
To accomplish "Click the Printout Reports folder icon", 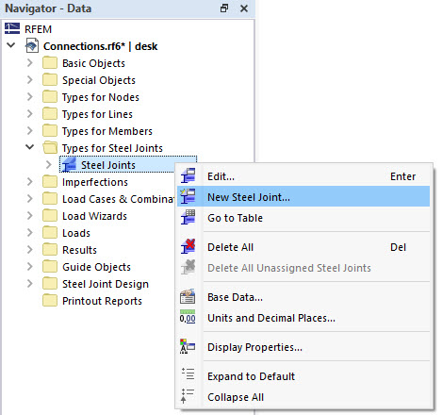I will (50, 301).
